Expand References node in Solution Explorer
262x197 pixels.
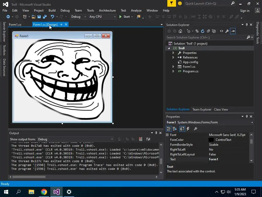coord(173,57)
